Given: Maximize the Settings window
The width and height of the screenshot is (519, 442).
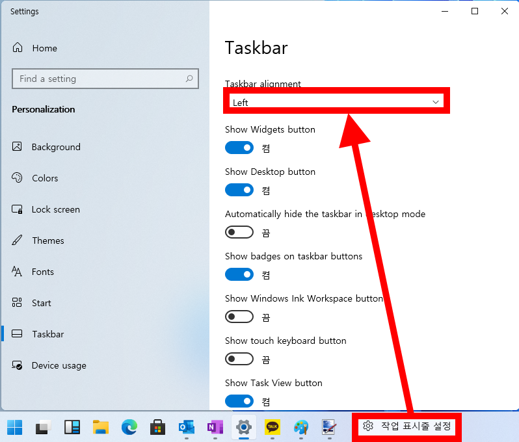Looking at the screenshot, I should click(x=475, y=11).
